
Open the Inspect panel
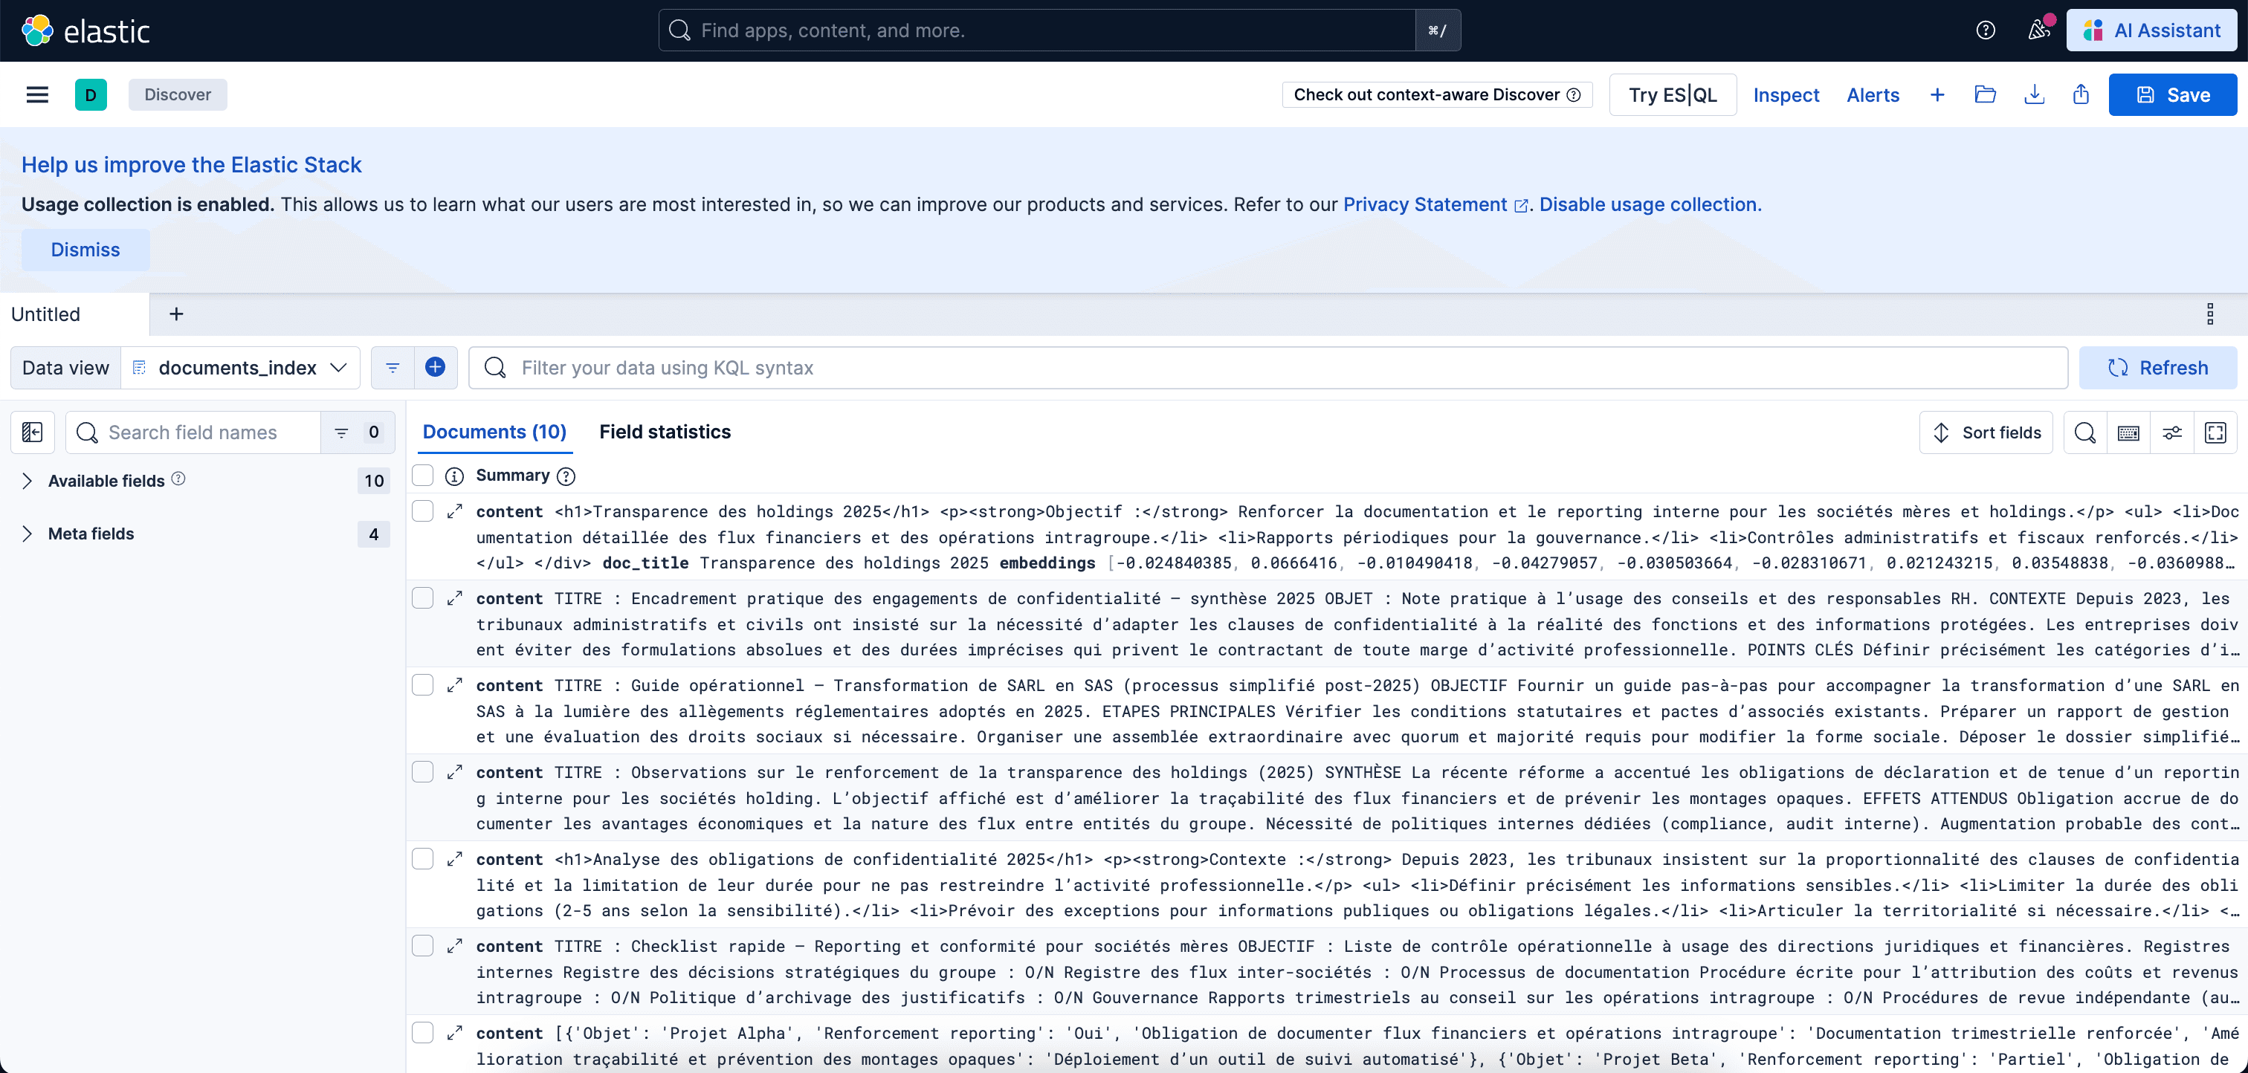click(1786, 94)
